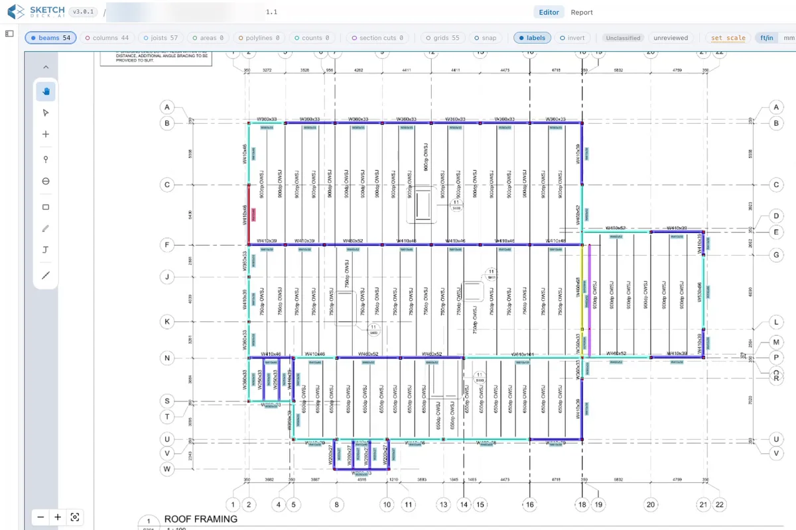Screen dimensions: 796x530
Task: Enable the invert option
Action: point(572,38)
